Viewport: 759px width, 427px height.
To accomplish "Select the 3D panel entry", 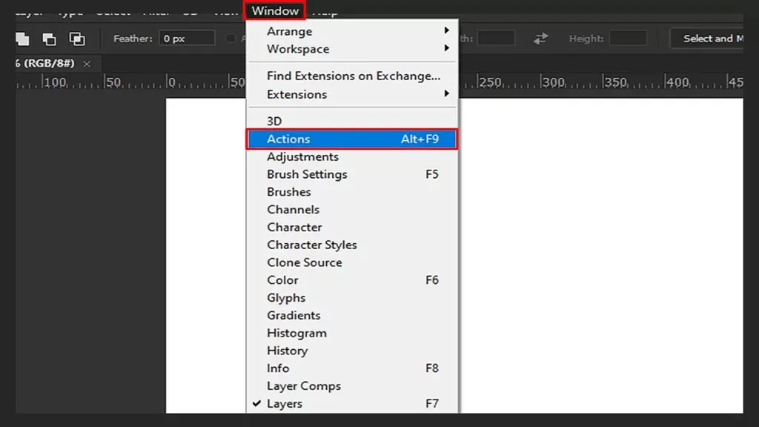I will (352, 121).
